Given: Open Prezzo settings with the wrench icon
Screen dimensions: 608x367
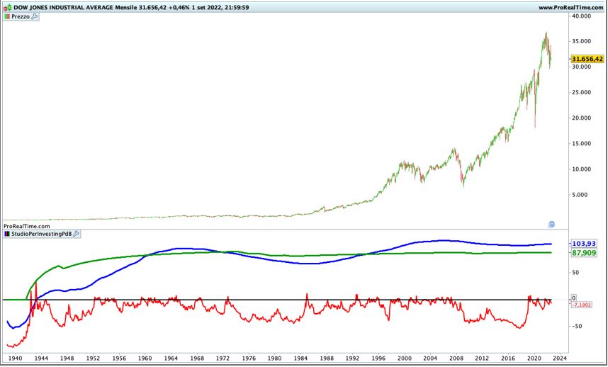Looking at the screenshot, I should pyautogui.click(x=35, y=17).
